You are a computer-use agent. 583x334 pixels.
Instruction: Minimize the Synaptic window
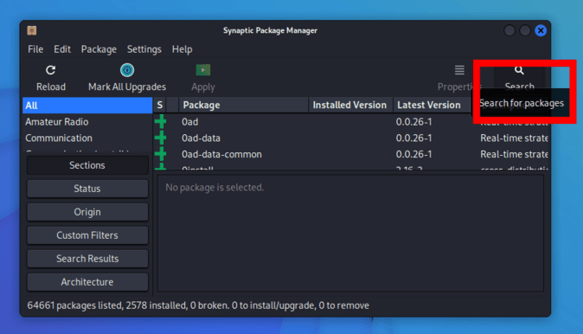pos(509,30)
